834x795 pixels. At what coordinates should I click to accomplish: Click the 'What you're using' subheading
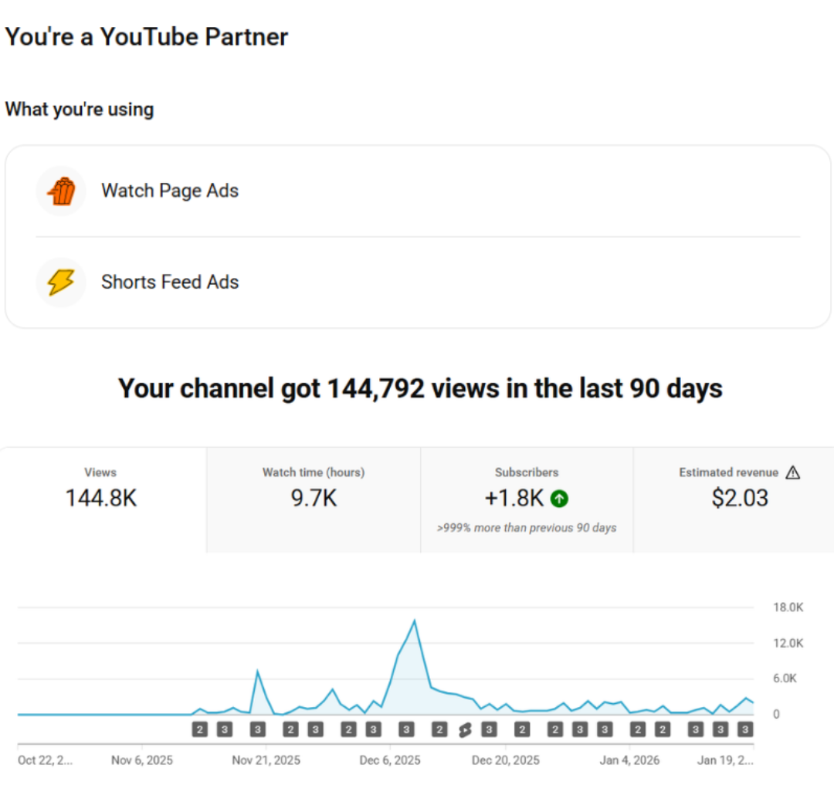[x=80, y=109]
